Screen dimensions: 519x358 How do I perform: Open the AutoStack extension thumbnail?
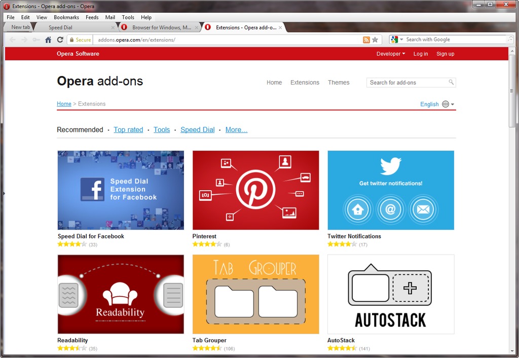(x=391, y=294)
